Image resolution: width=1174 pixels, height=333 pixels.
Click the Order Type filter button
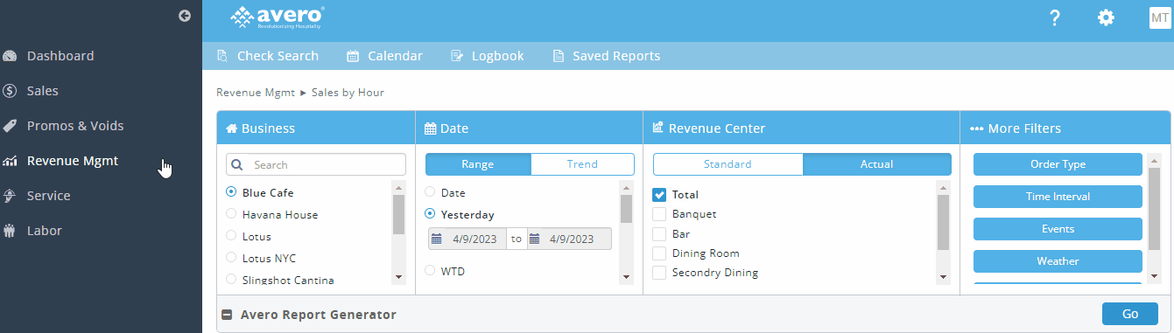(x=1058, y=164)
